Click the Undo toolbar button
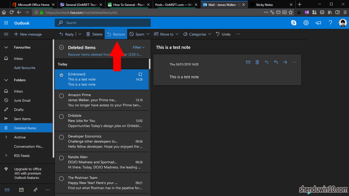 pyautogui.click(x=223, y=34)
